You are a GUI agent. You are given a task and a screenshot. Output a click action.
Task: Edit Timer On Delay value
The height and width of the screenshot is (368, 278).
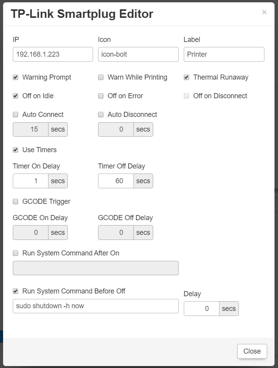coord(31,181)
